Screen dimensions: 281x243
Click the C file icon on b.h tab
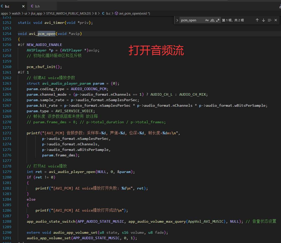[32, 6]
